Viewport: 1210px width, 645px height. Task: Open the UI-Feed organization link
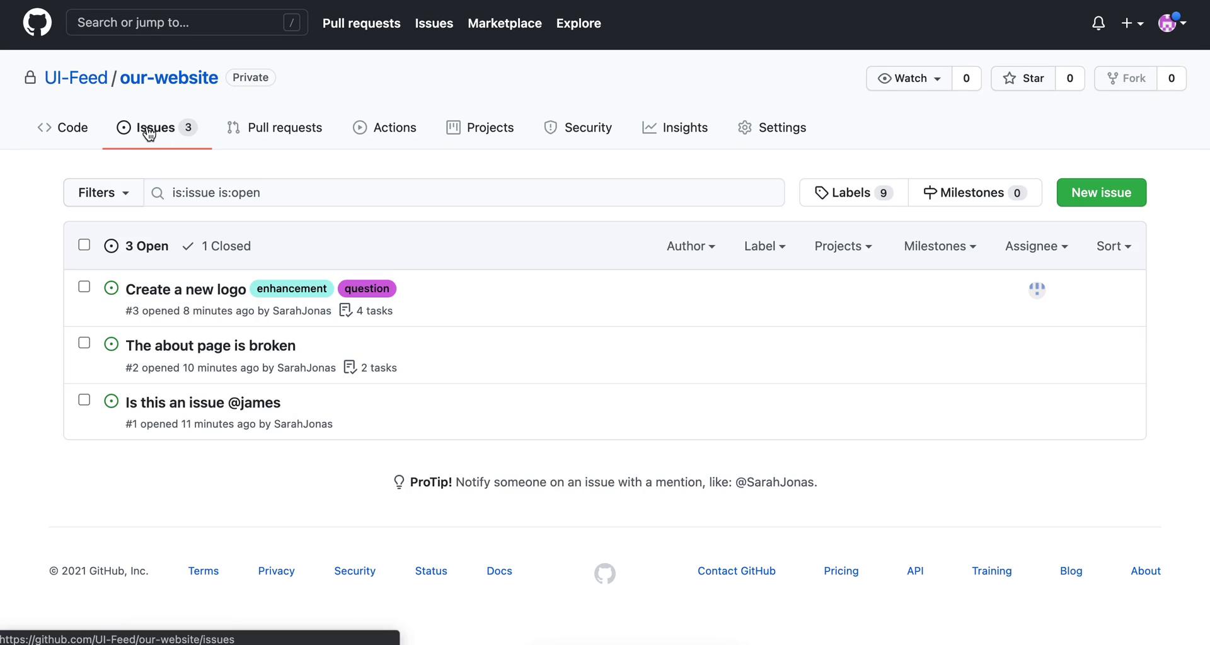coord(76,77)
